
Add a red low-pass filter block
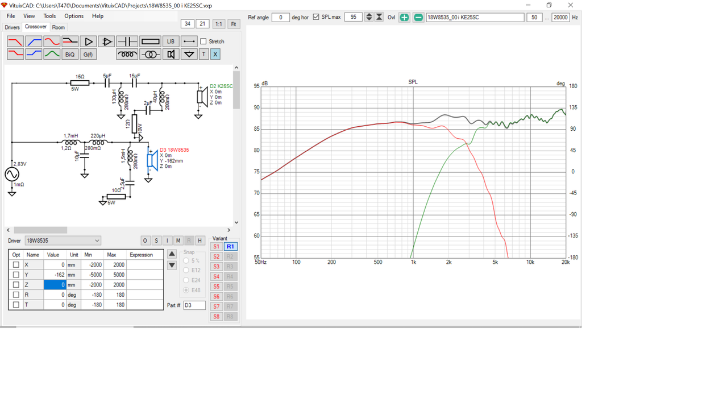[15, 42]
